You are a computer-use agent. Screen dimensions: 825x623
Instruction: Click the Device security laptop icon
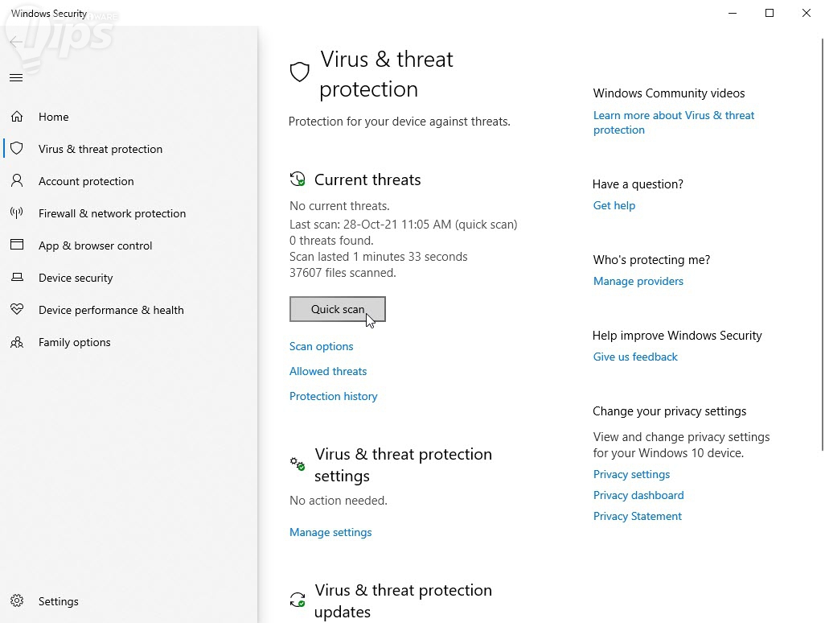[x=17, y=278]
